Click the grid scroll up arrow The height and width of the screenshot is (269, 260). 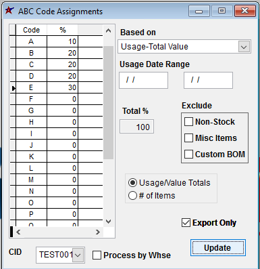(108, 30)
